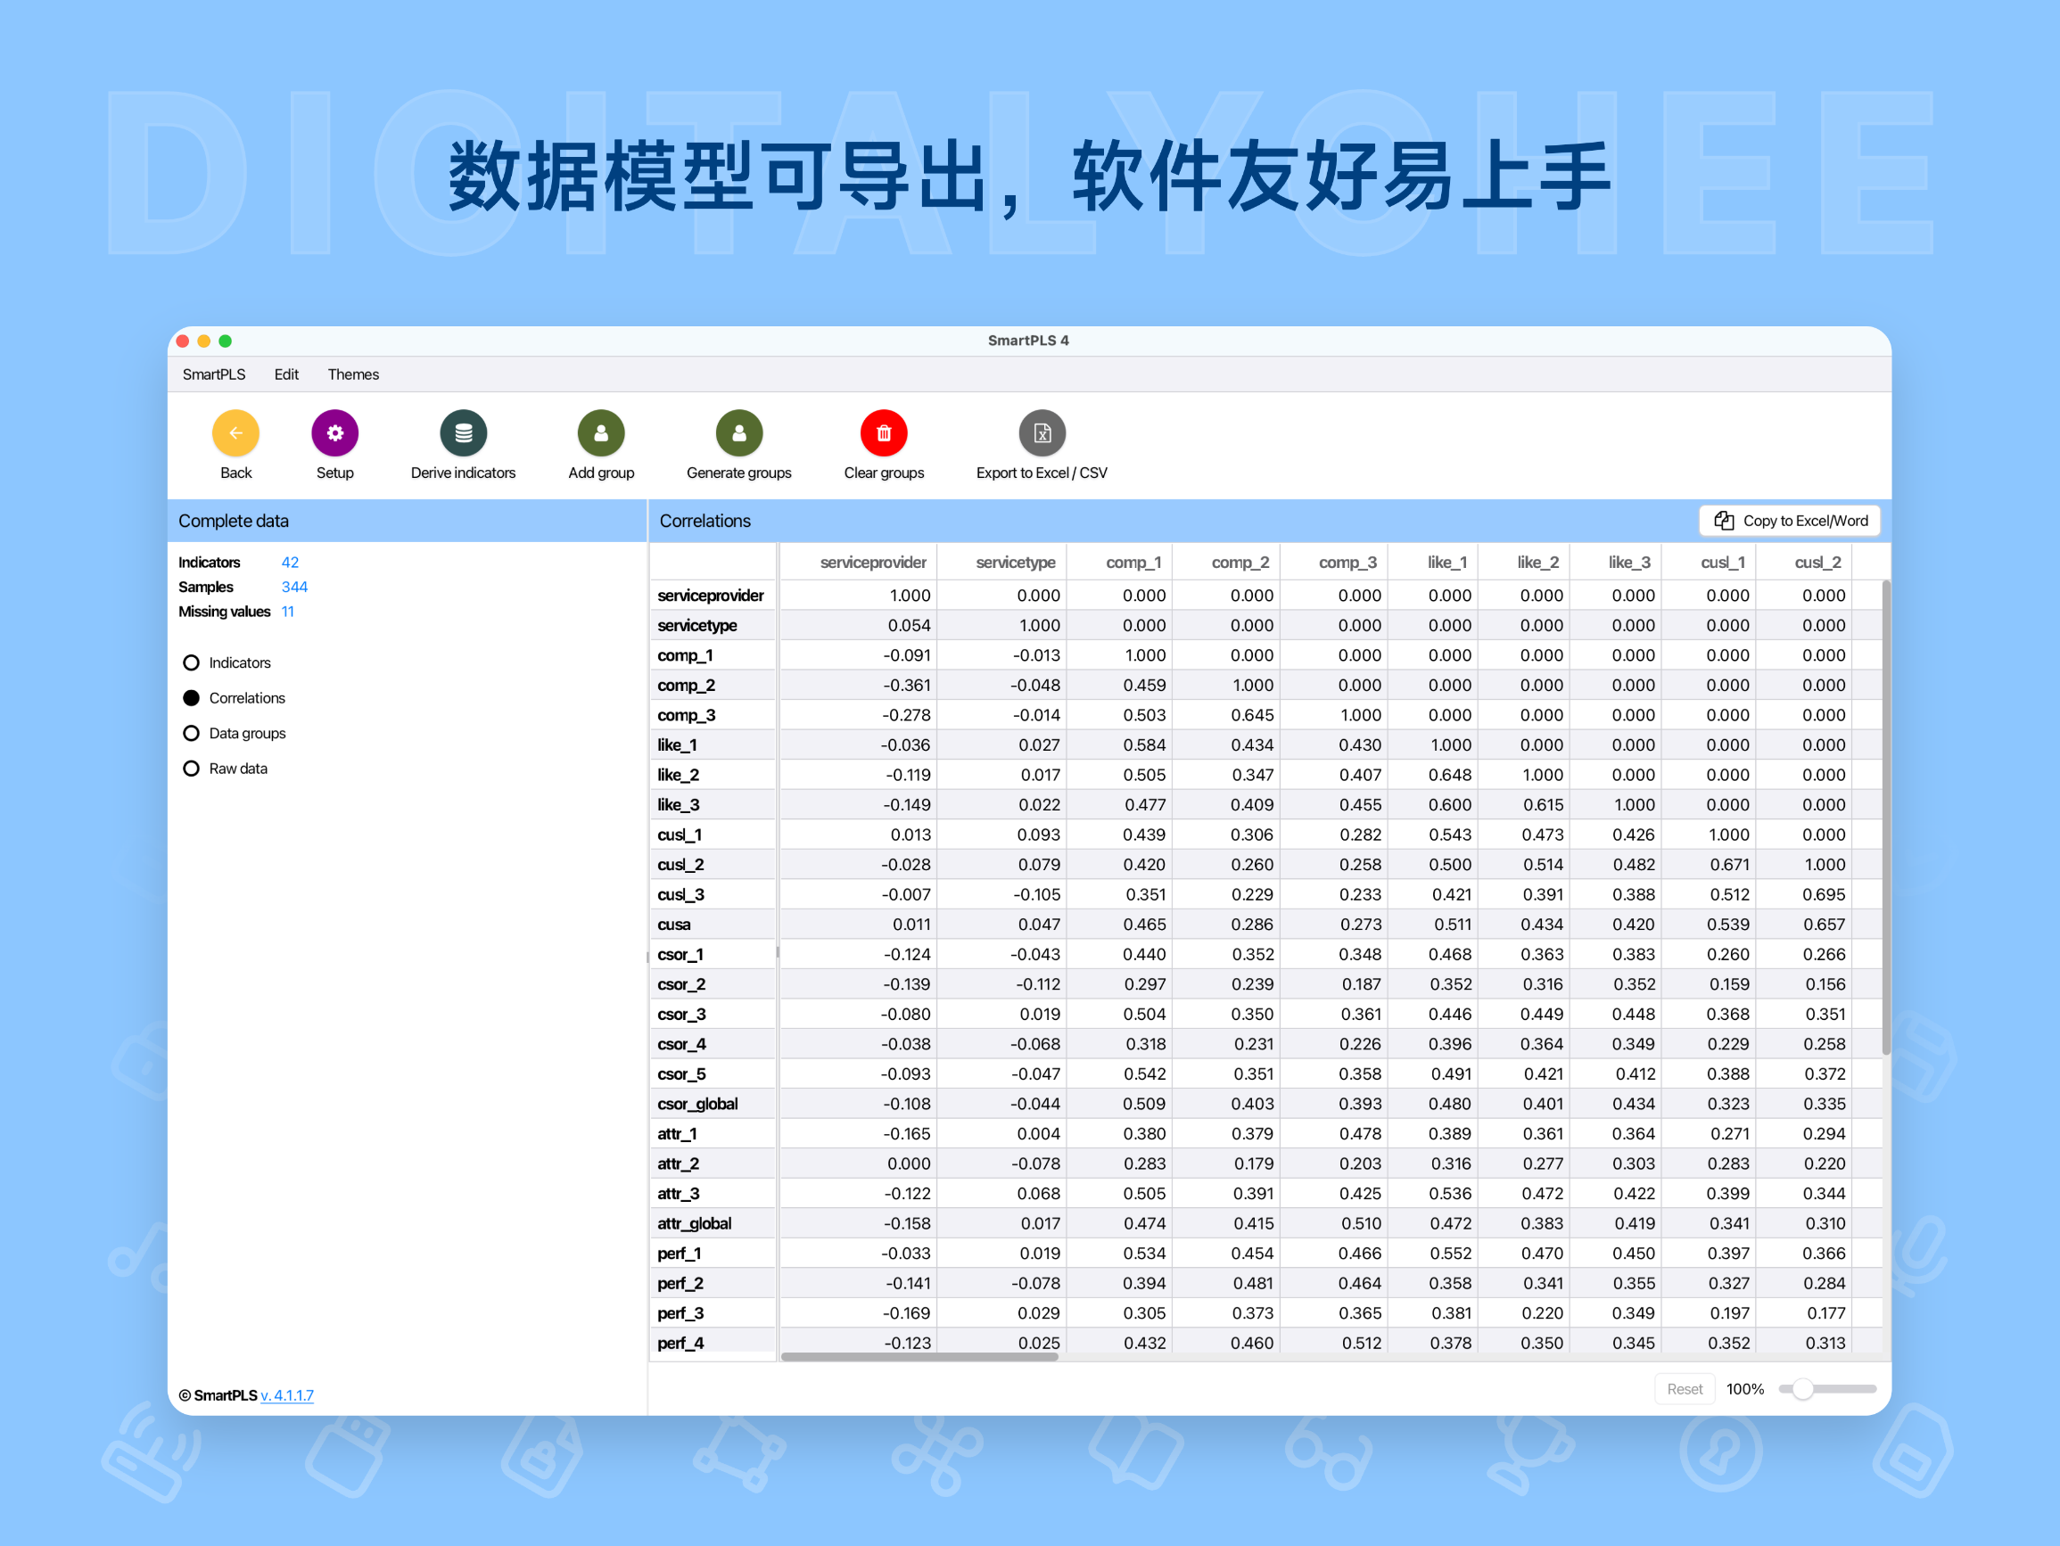Open the version v.4.1.1.7 link
2060x1546 pixels.
click(x=288, y=1395)
